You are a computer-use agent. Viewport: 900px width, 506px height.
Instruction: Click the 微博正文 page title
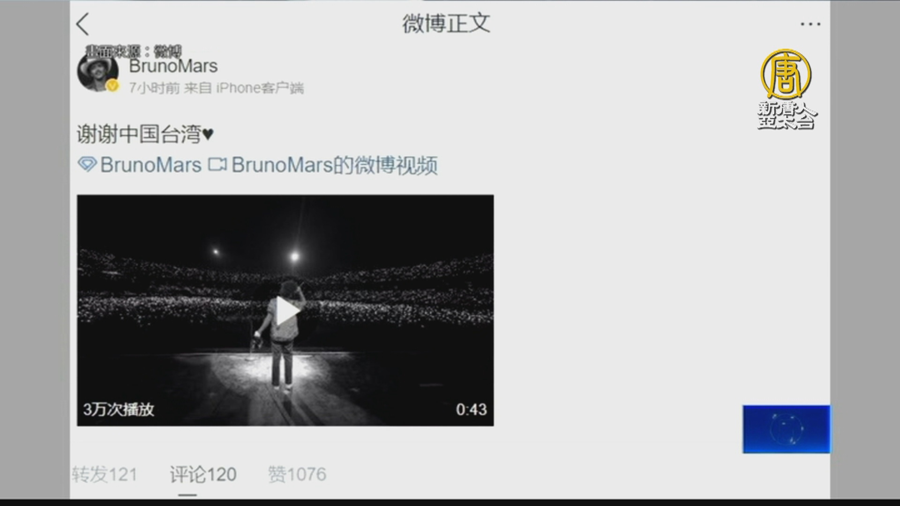[x=446, y=23]
